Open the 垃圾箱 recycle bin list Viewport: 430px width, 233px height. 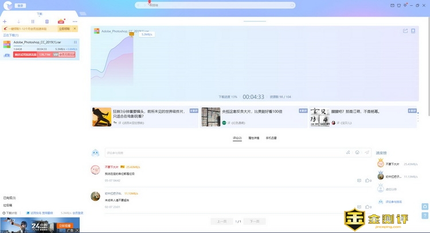[x=7, y=205]
